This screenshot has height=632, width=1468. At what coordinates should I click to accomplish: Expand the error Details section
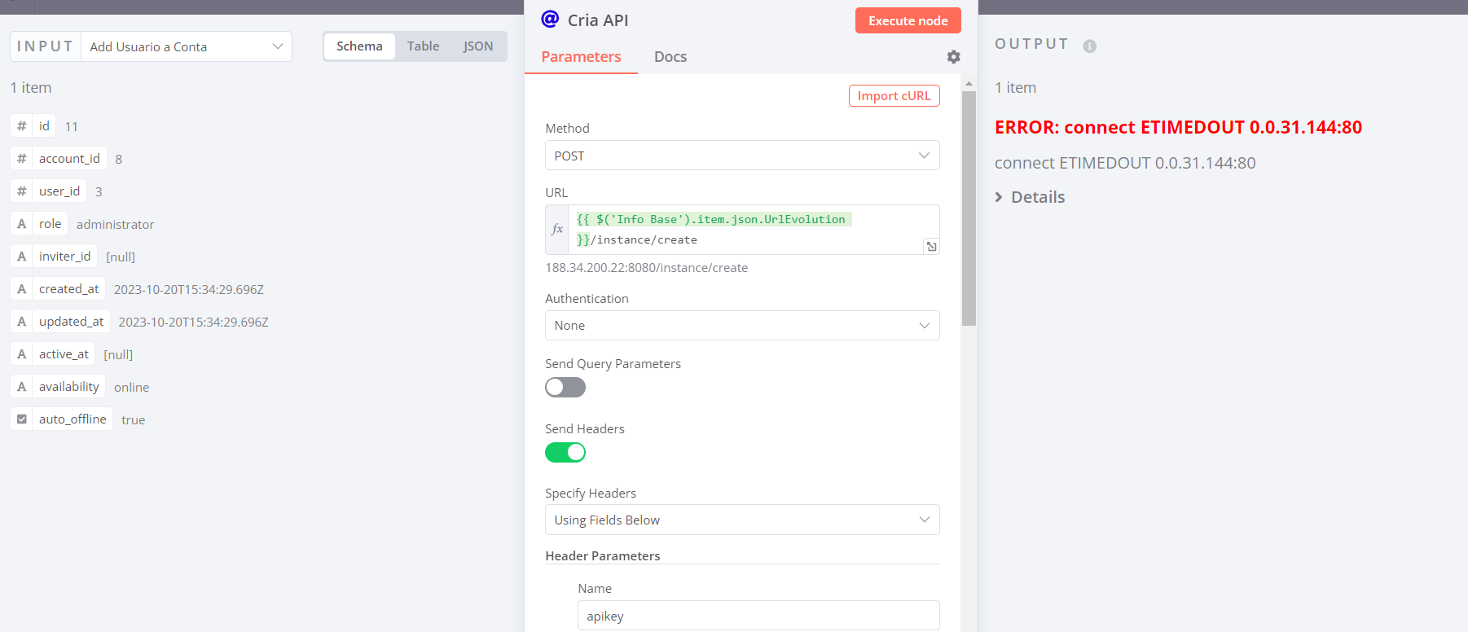[1031, 197]
